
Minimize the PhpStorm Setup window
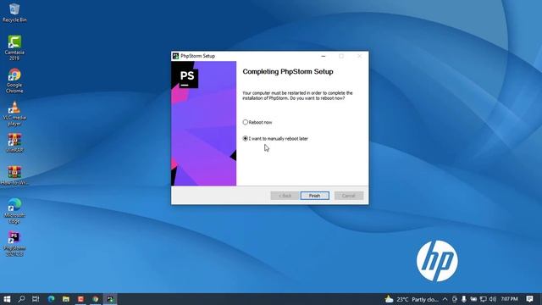point(324,56)
